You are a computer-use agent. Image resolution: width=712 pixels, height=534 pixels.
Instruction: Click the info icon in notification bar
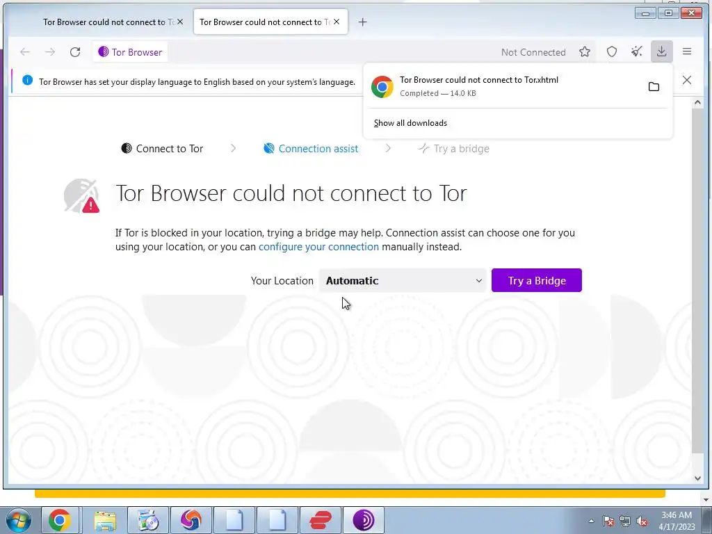[27, 81]
